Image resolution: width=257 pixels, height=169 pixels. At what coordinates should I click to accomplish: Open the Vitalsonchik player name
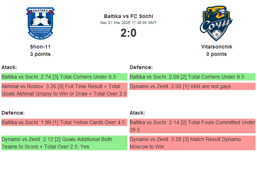[x=217, y=47]
